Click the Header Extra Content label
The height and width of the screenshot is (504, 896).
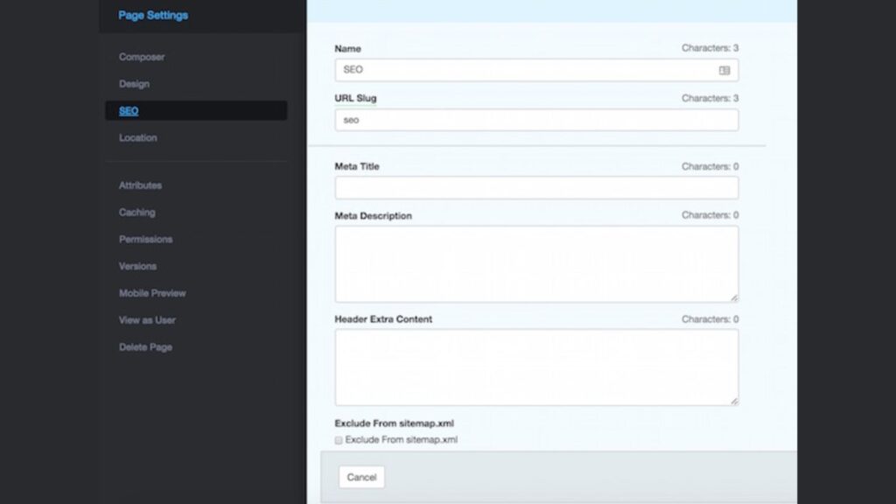point(383,319)
